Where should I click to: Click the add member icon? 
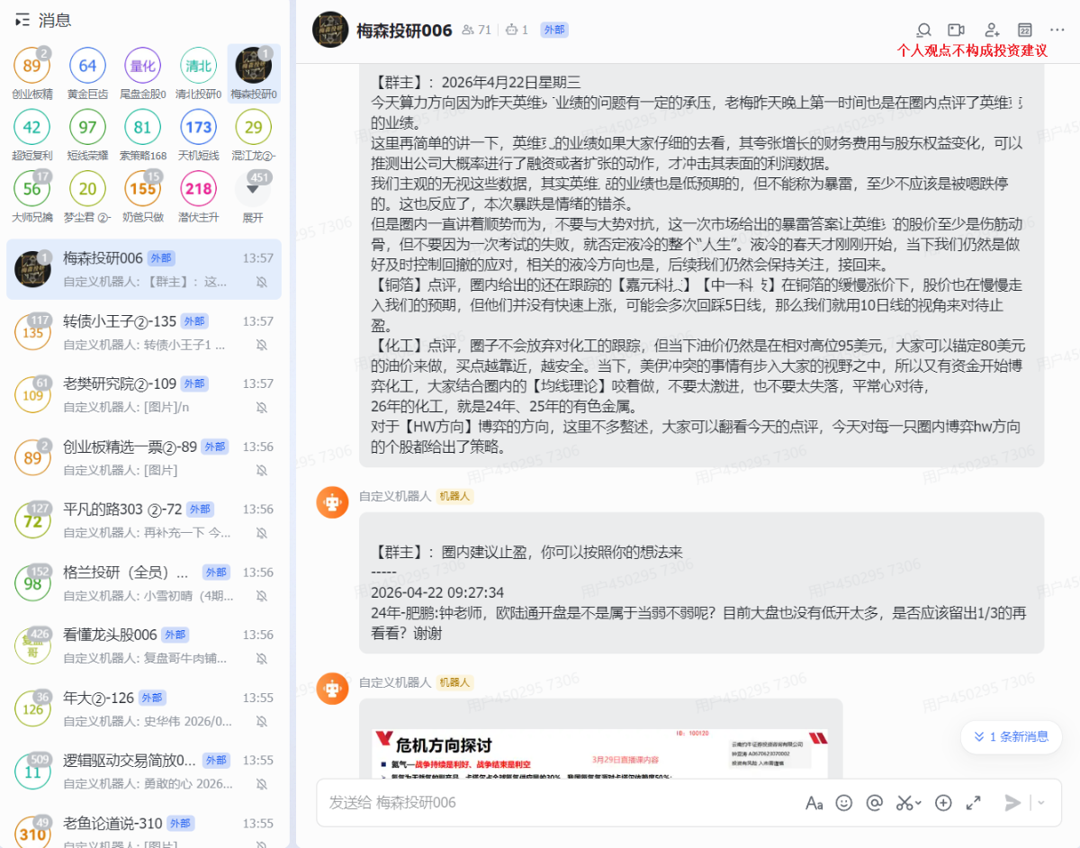(992, 30)
